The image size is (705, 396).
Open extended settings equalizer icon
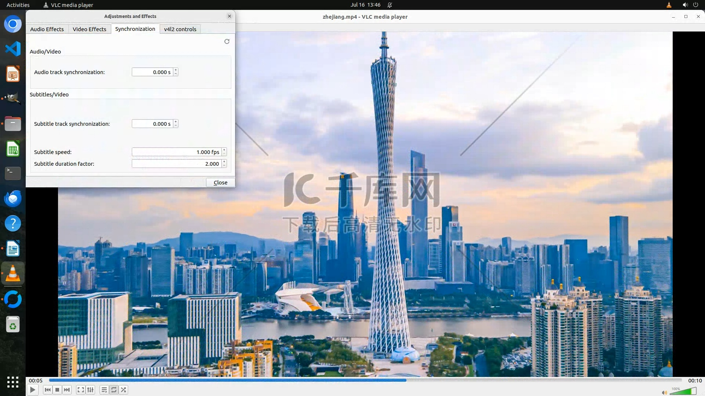coord(90,390)
